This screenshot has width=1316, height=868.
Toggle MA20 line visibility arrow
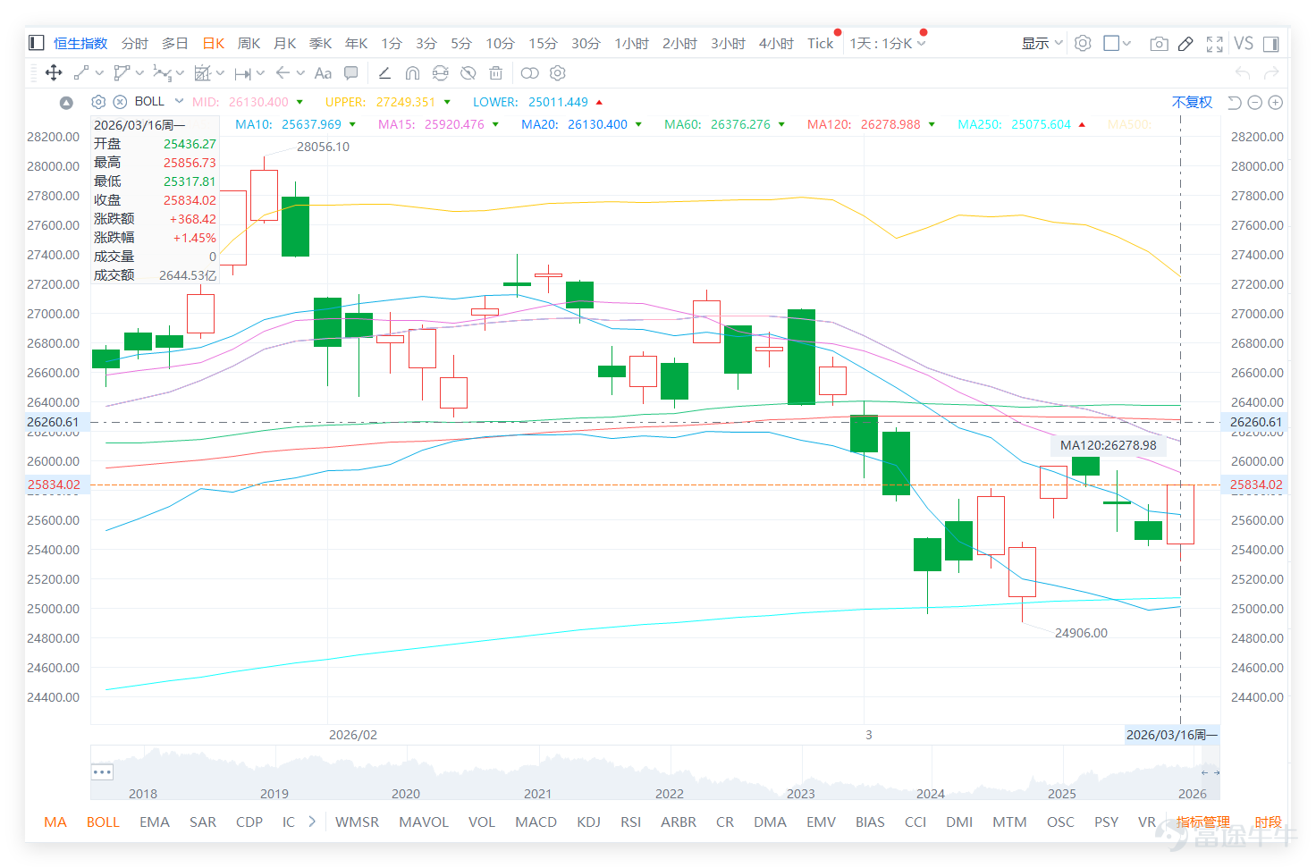[638, 124]
